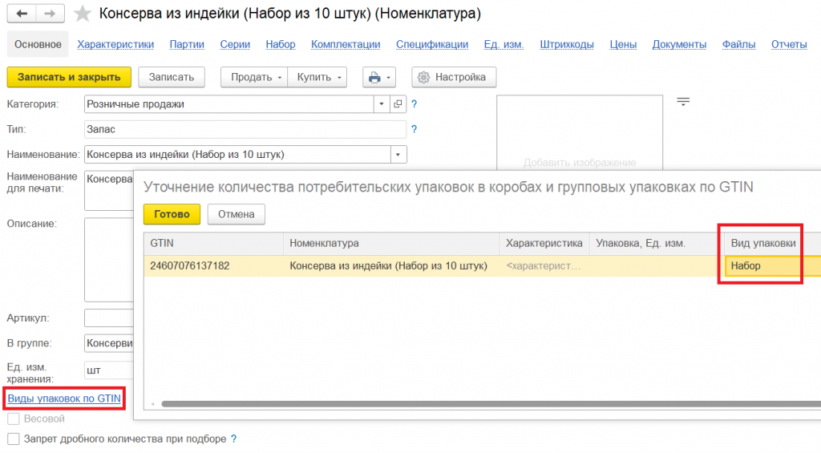Click Записать и закрыть button
The image size is (821, 453).
pos(69,78)
